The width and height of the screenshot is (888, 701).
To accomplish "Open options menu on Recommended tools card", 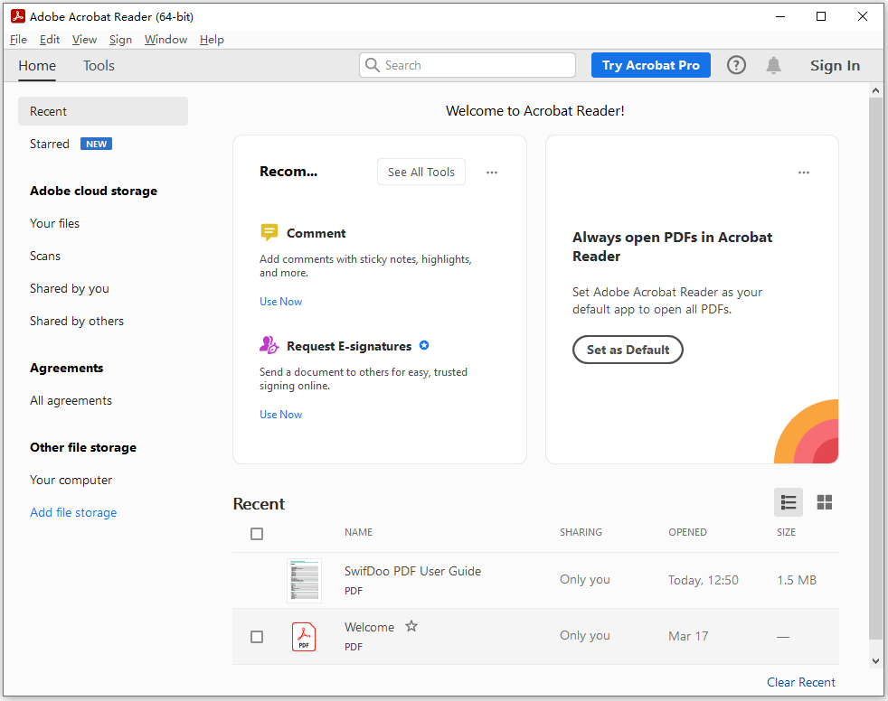I will point(492,172).
